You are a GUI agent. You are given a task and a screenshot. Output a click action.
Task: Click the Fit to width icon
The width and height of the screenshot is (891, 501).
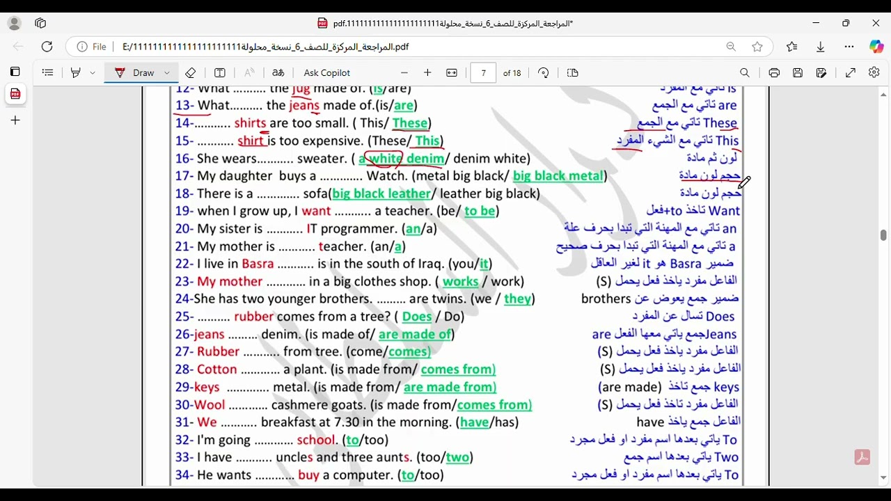(452, 72)
